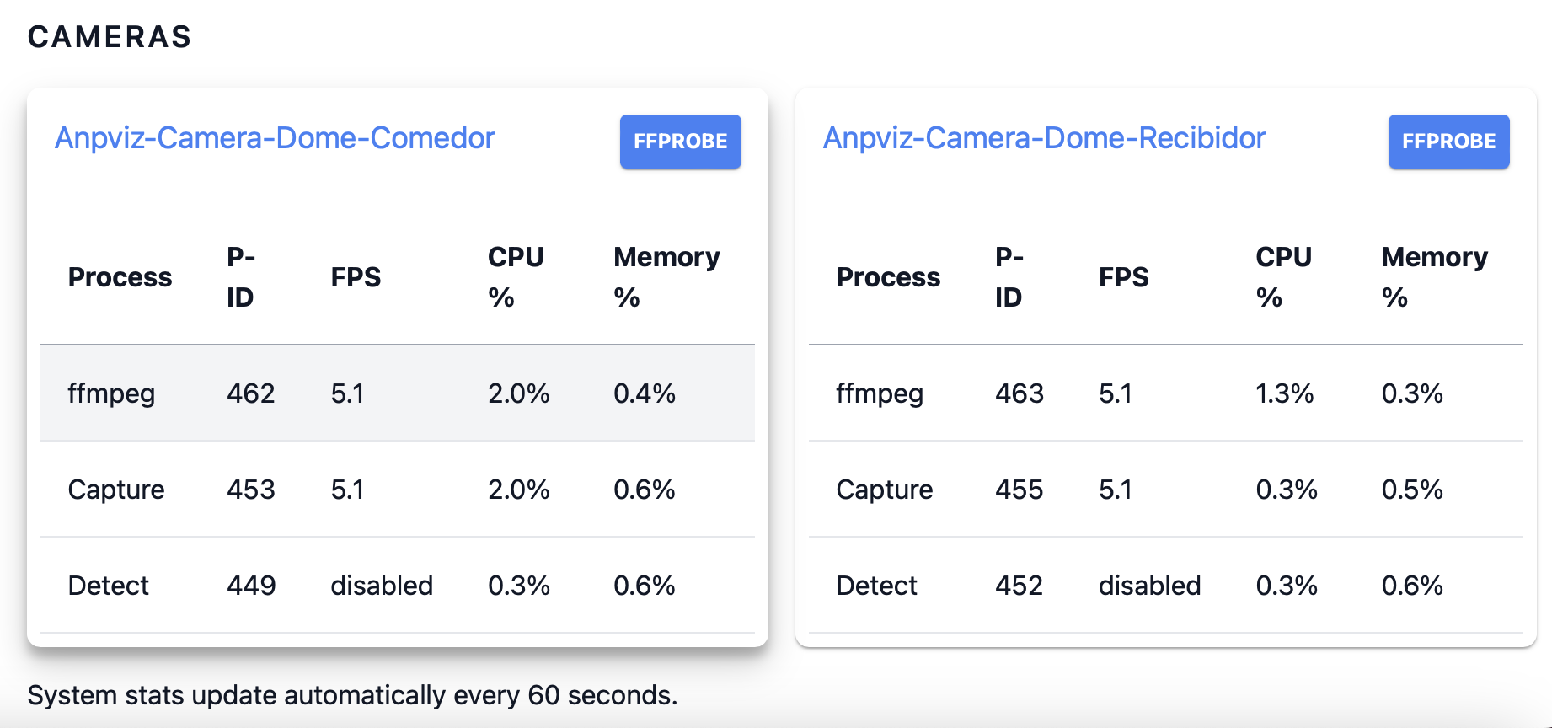Click the Memory % column header in Comedor table
The image size is (1552, 728).
point(666,276)
